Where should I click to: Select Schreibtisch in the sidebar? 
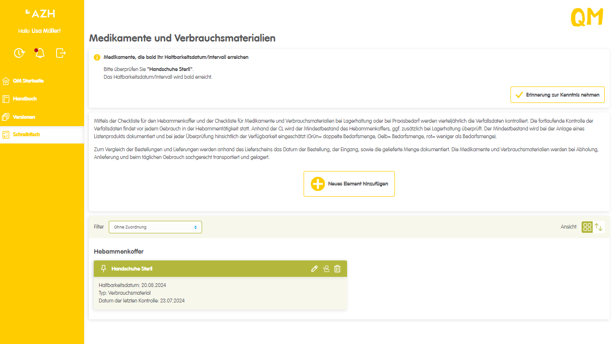coord(26,135)
